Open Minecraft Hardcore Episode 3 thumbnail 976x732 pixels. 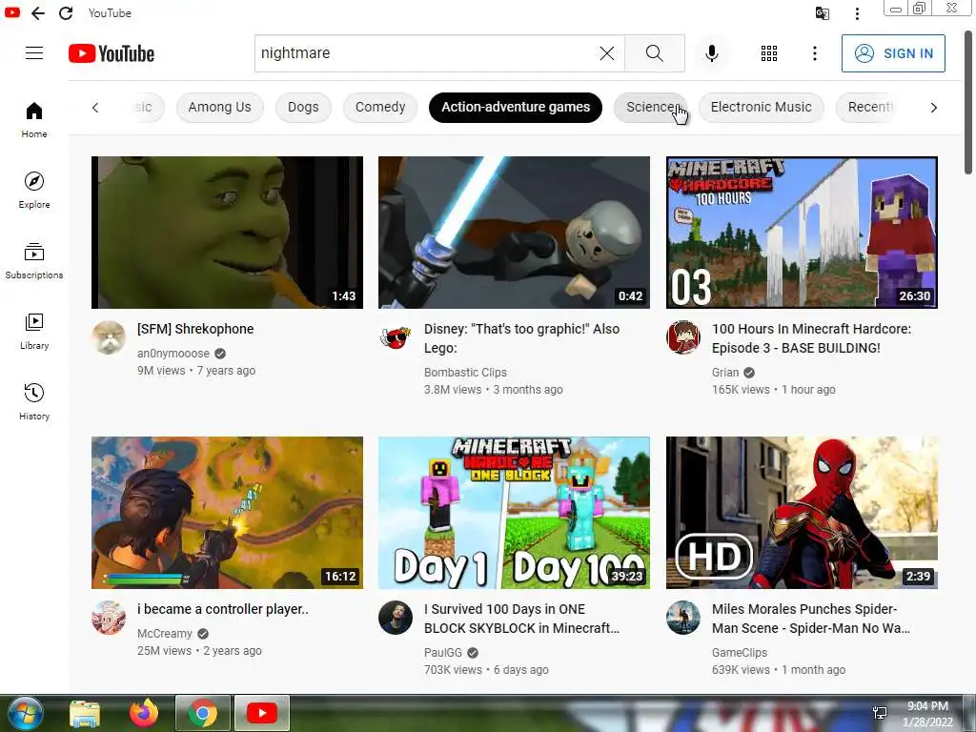click(x=802, y=233)
